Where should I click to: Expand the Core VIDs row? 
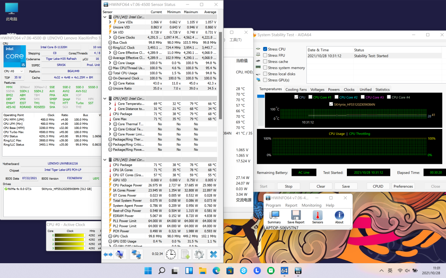(x=110, y=22)
